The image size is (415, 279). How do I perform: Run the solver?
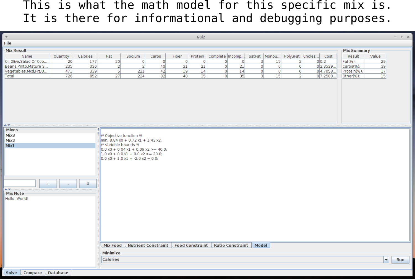(400, 260)
